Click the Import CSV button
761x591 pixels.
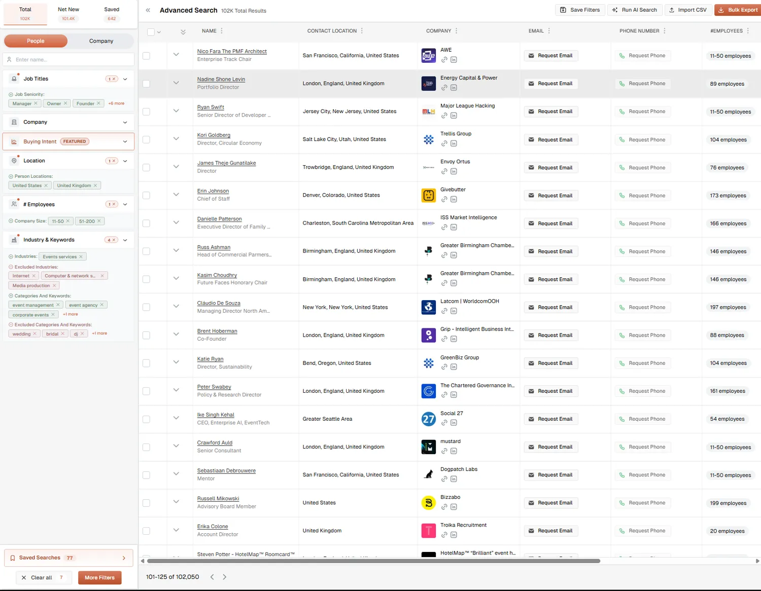click(687, 10)
